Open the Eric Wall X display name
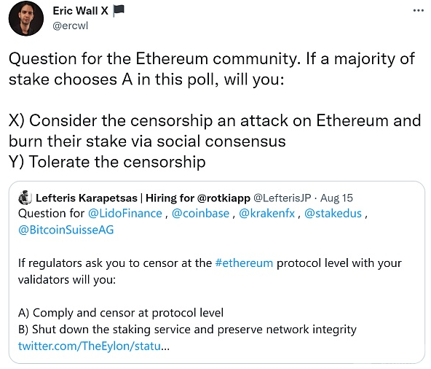This screenshot has height=369, width=431. [x=80, y=11]
